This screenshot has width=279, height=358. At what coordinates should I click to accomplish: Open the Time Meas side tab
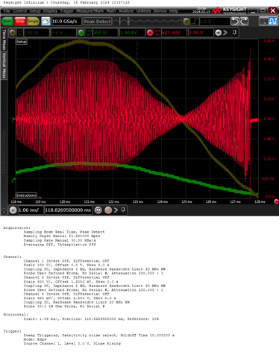coord(4,40)
